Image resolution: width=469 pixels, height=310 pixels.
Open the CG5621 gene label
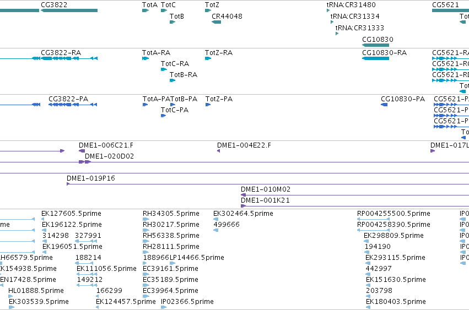(446, 5)
